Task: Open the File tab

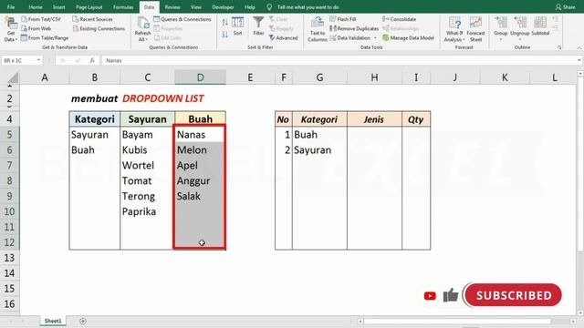Action: (11, 7)
